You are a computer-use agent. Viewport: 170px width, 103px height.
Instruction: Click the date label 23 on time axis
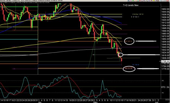(x=20, y=100)
